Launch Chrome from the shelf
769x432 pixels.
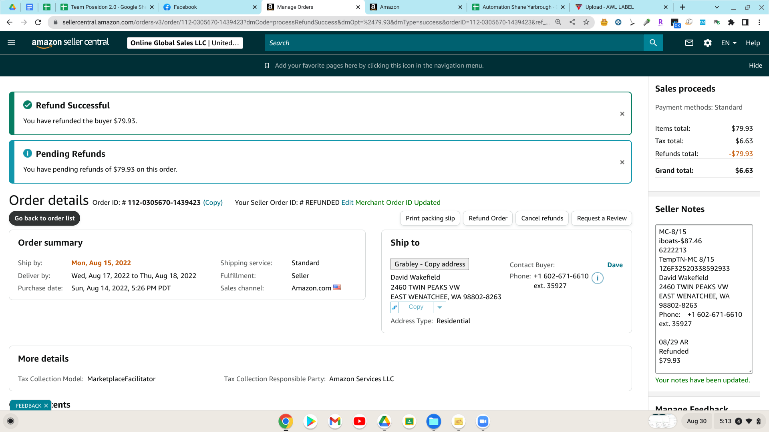point(286,421)
